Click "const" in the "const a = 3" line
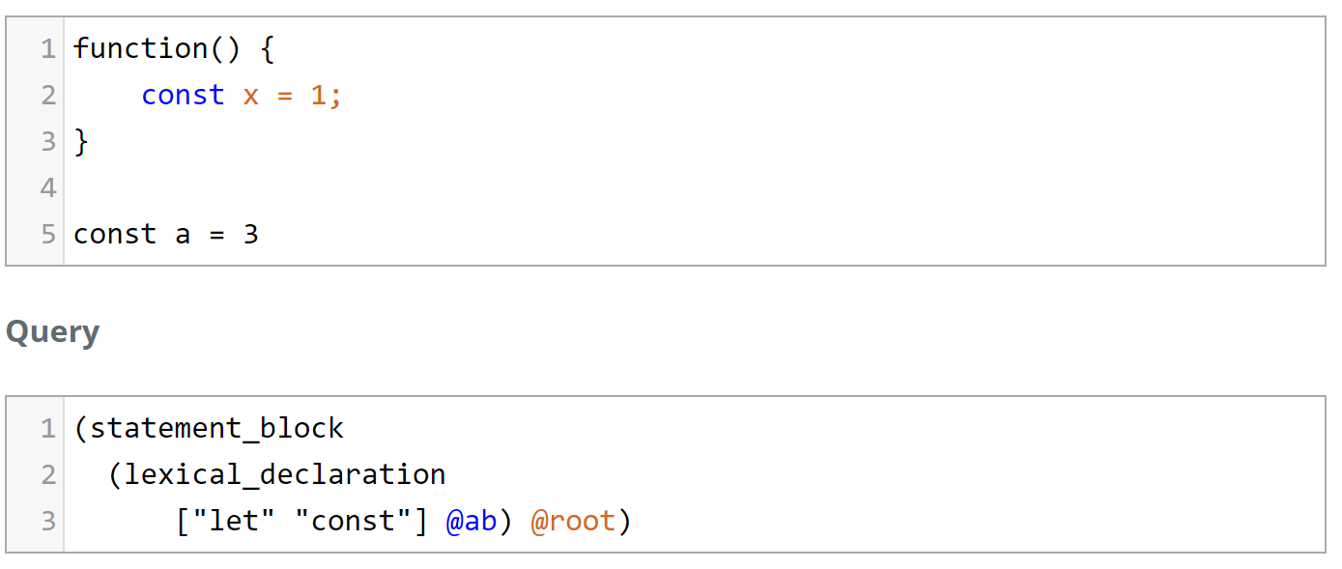This screenshot has height=569, width=1342. [x=115, y=235]
